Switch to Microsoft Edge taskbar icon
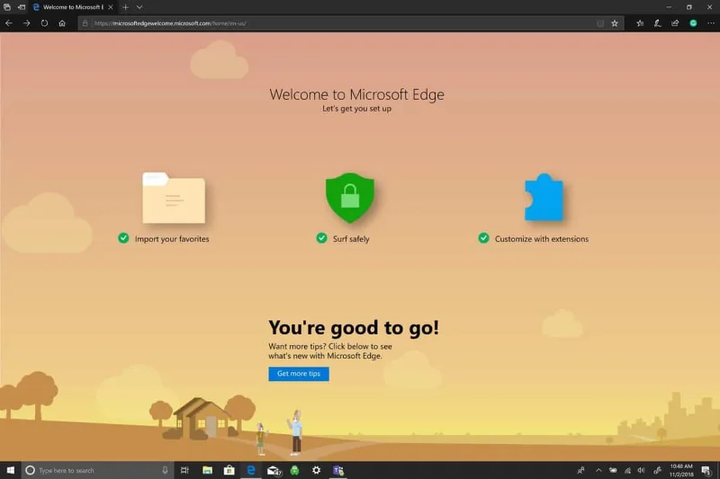This screenshot has height=479, width=720. click(x=251, y=470)
